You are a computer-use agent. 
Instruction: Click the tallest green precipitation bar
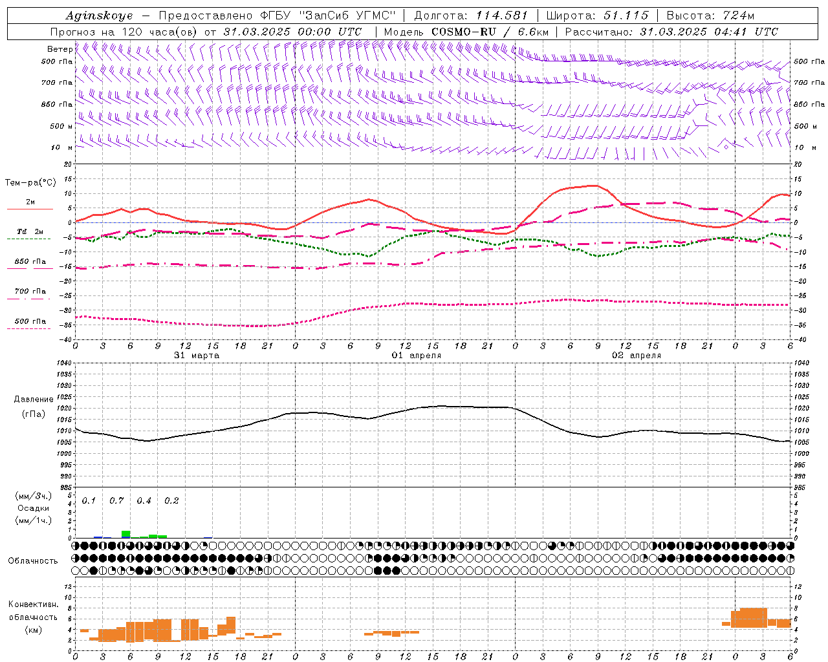pyautogui.click(x=126, y=534)
